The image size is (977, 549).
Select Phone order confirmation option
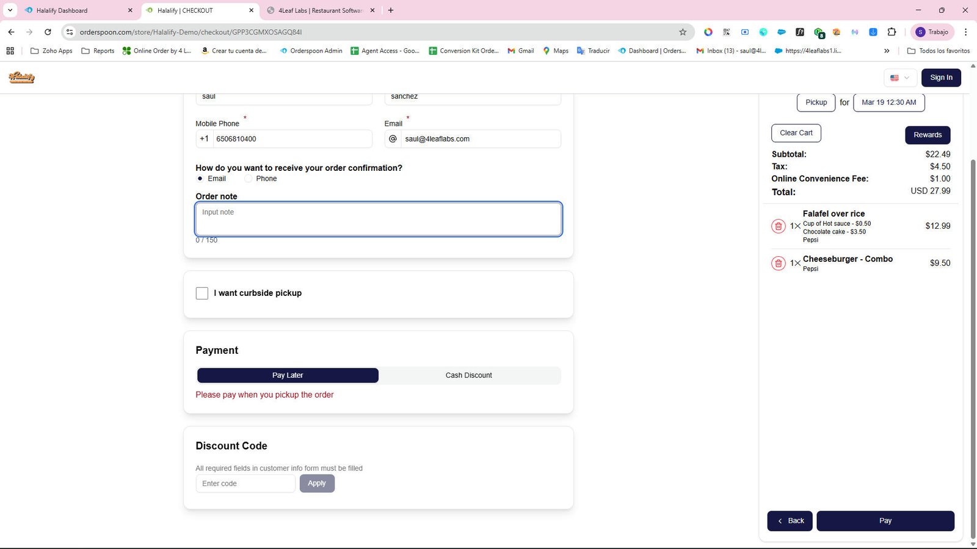tap(248, 179)
